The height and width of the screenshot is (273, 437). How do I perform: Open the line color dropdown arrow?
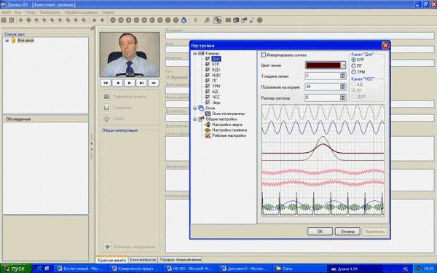pos(344,66)
